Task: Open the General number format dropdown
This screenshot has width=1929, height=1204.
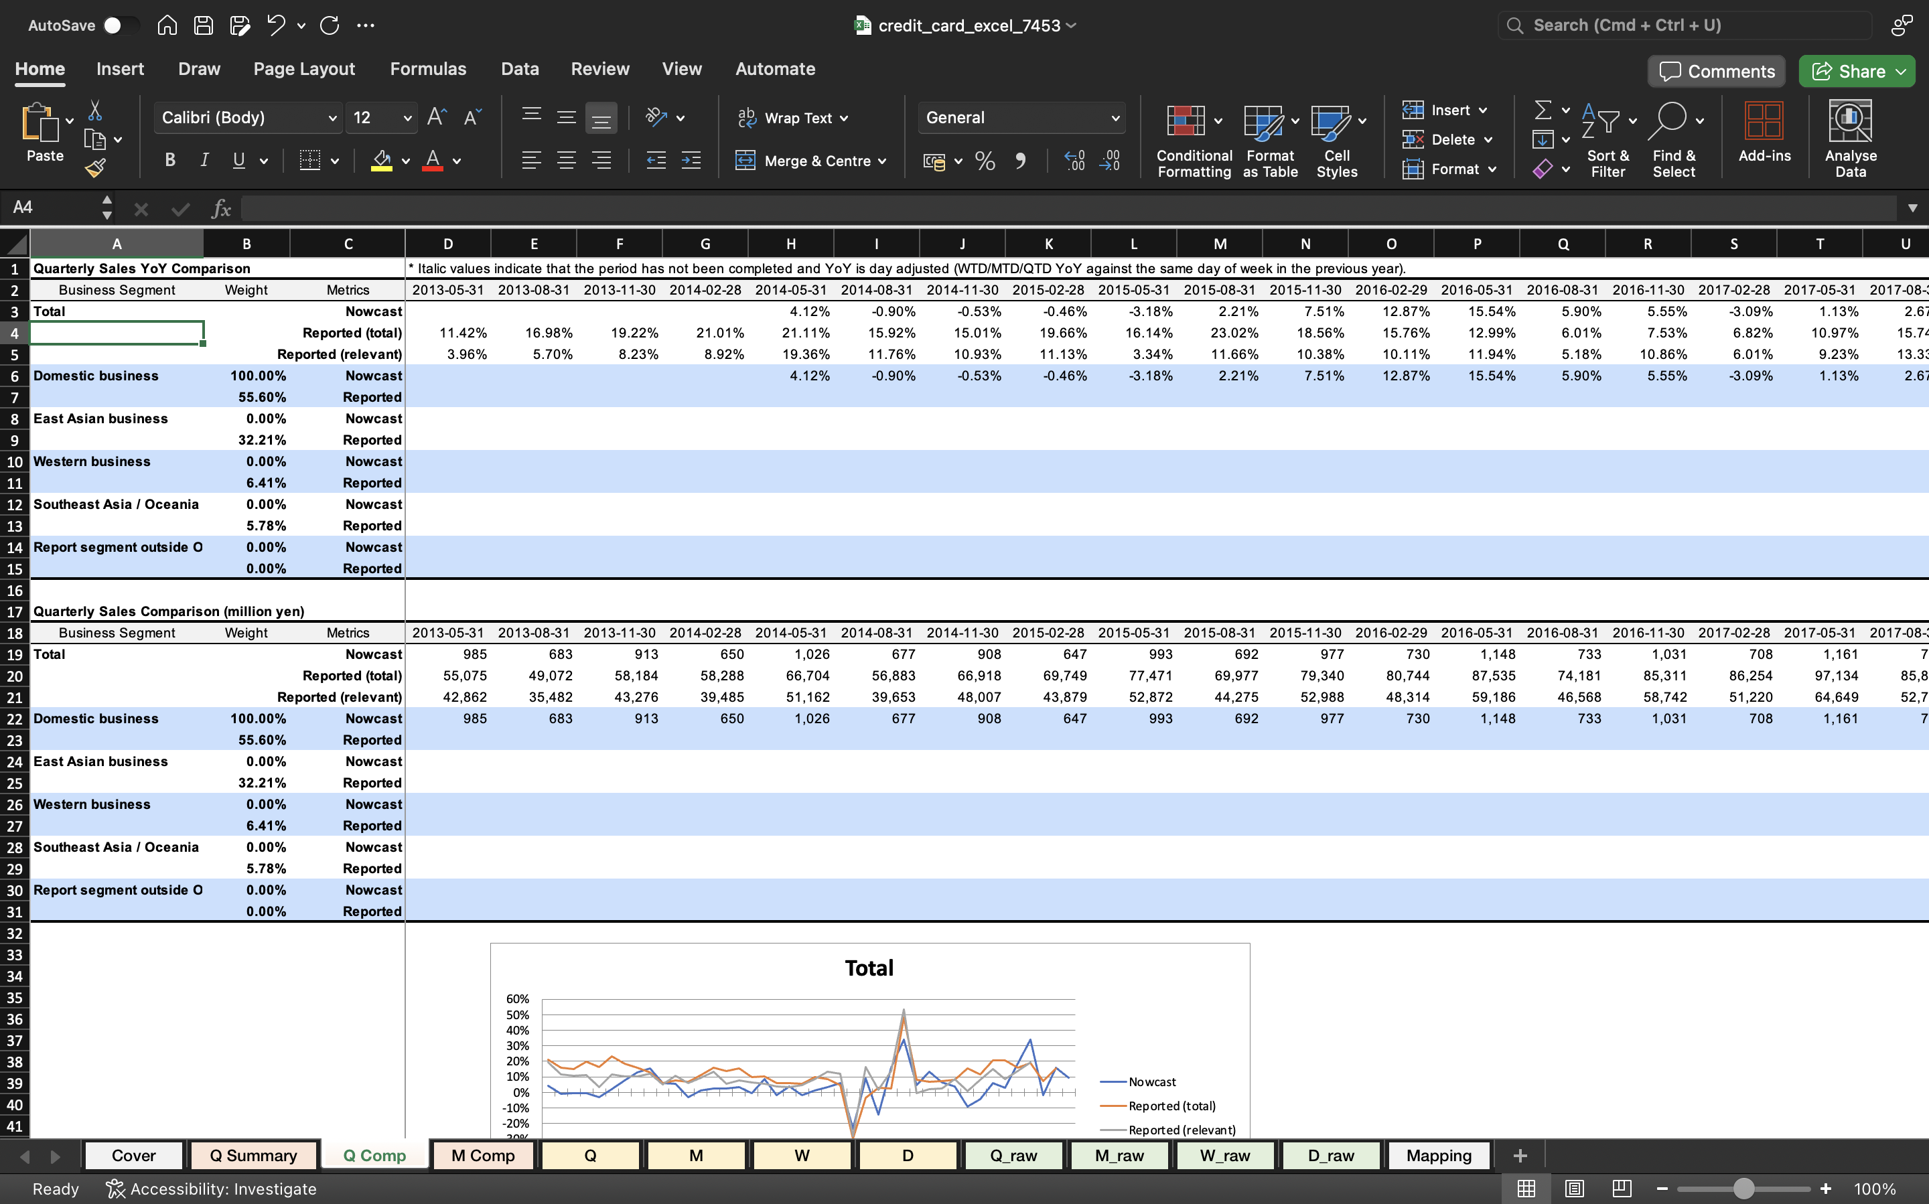Action: (x=1115, y=119)
